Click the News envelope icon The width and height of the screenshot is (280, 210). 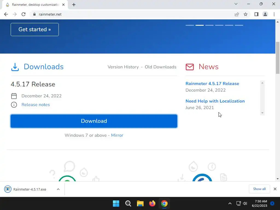(x=190, y=67)
